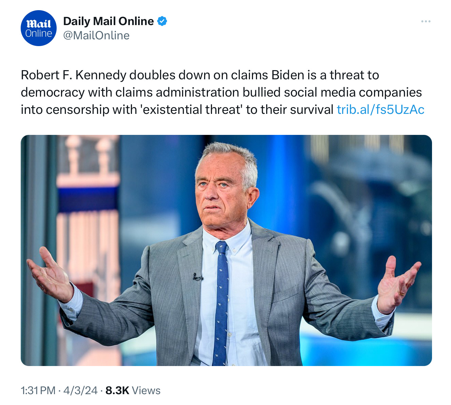Click the man's open palm on the photo's left side
This screenshot has height=405, width=451.
pos(50,273)
